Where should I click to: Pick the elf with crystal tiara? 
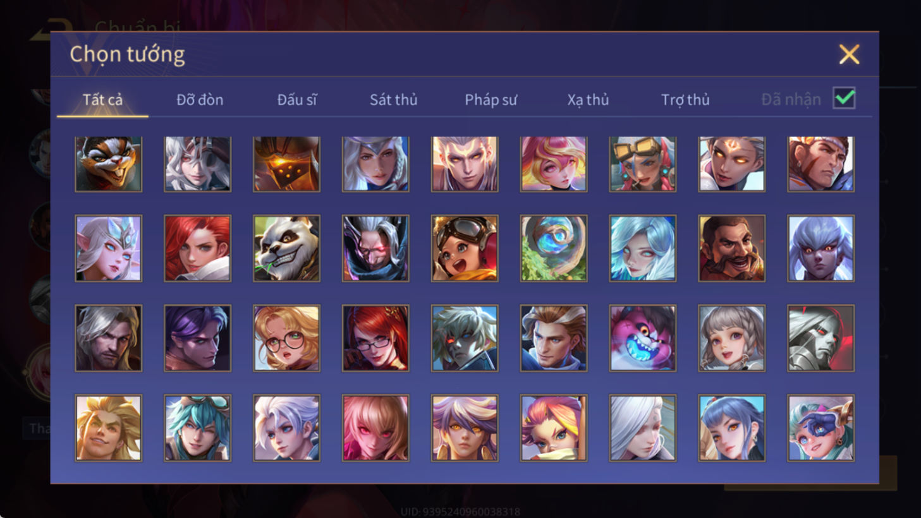[108, 248]
